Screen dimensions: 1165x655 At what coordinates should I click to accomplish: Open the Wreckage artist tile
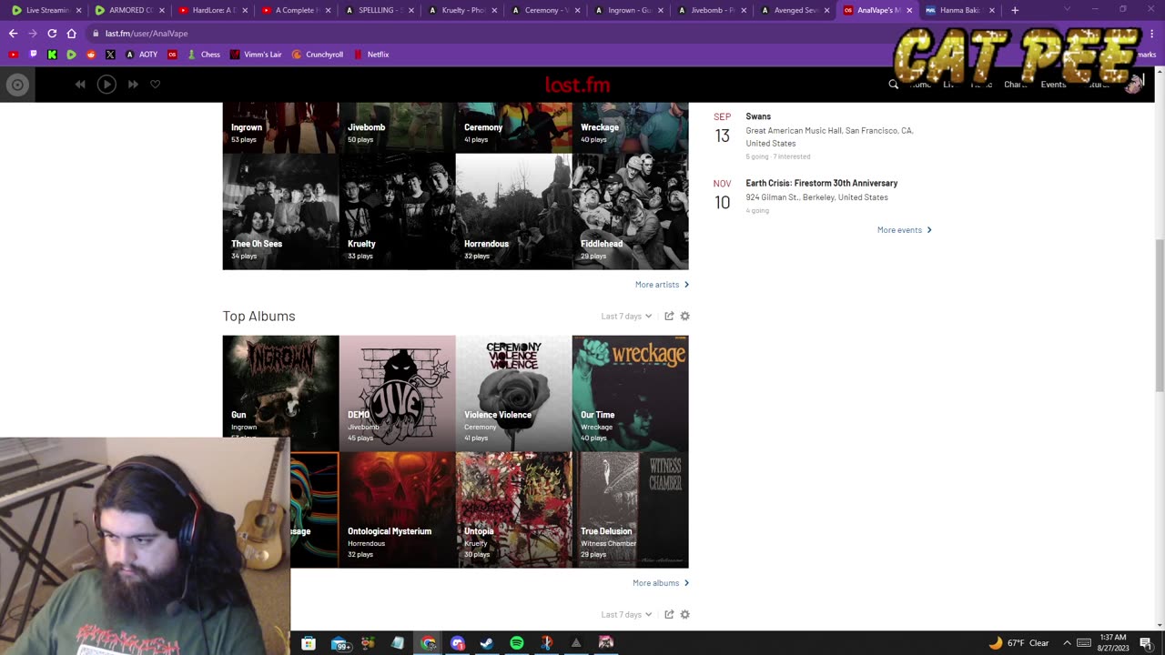(630, 127)
